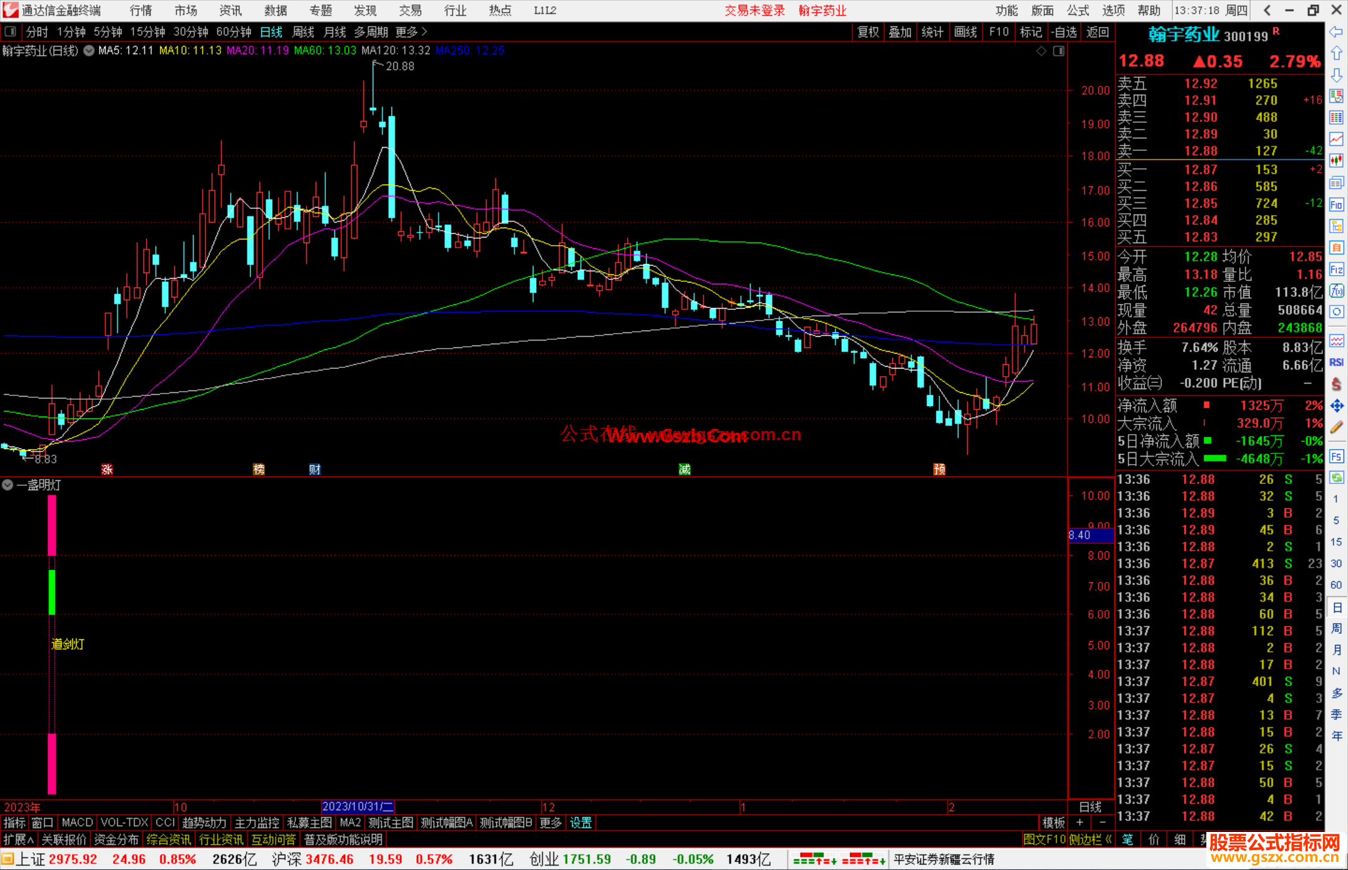Click the 图文F10 link at bottom
Screen dimensions: 1348x870
1044,839
